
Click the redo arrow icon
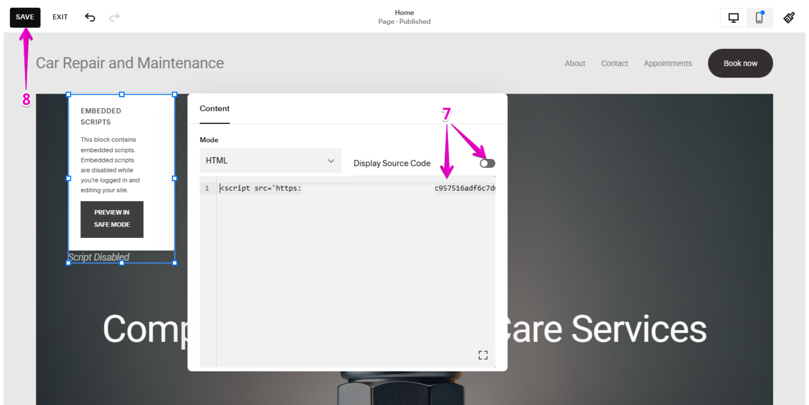click(114, 17)
